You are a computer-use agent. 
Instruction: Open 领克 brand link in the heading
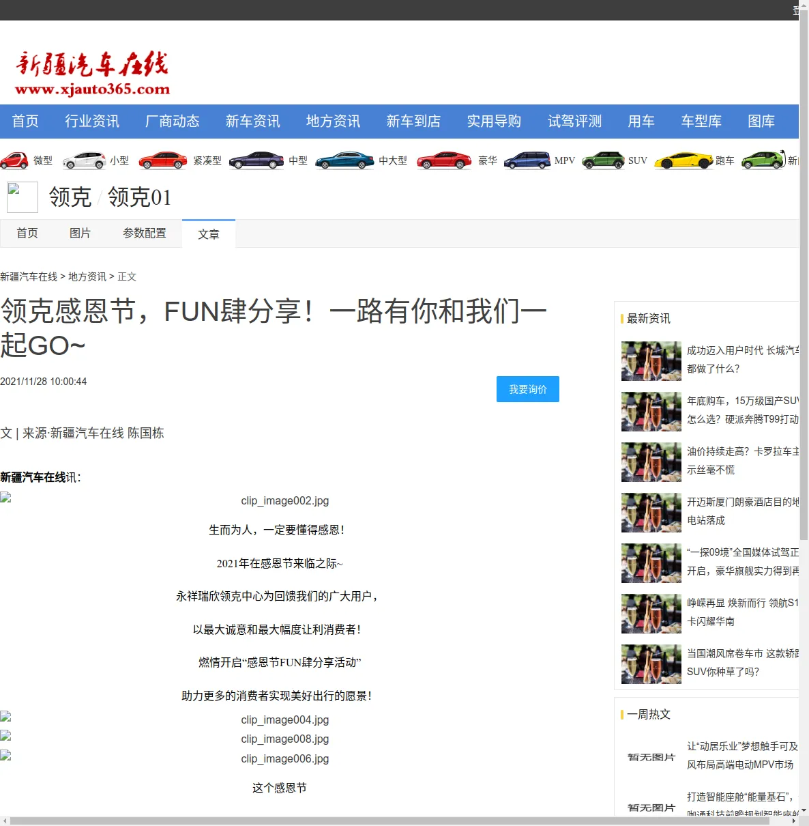pos(70,197)
